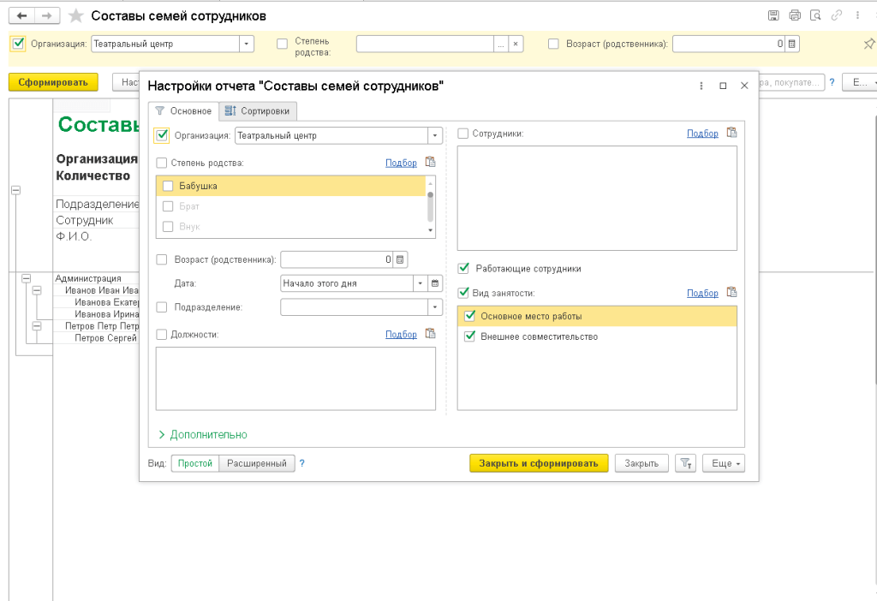Click Подбор link for Вид занятости
Image resolution: width=877 pixels, height=601 pixels.
click(x=702, y=293)
